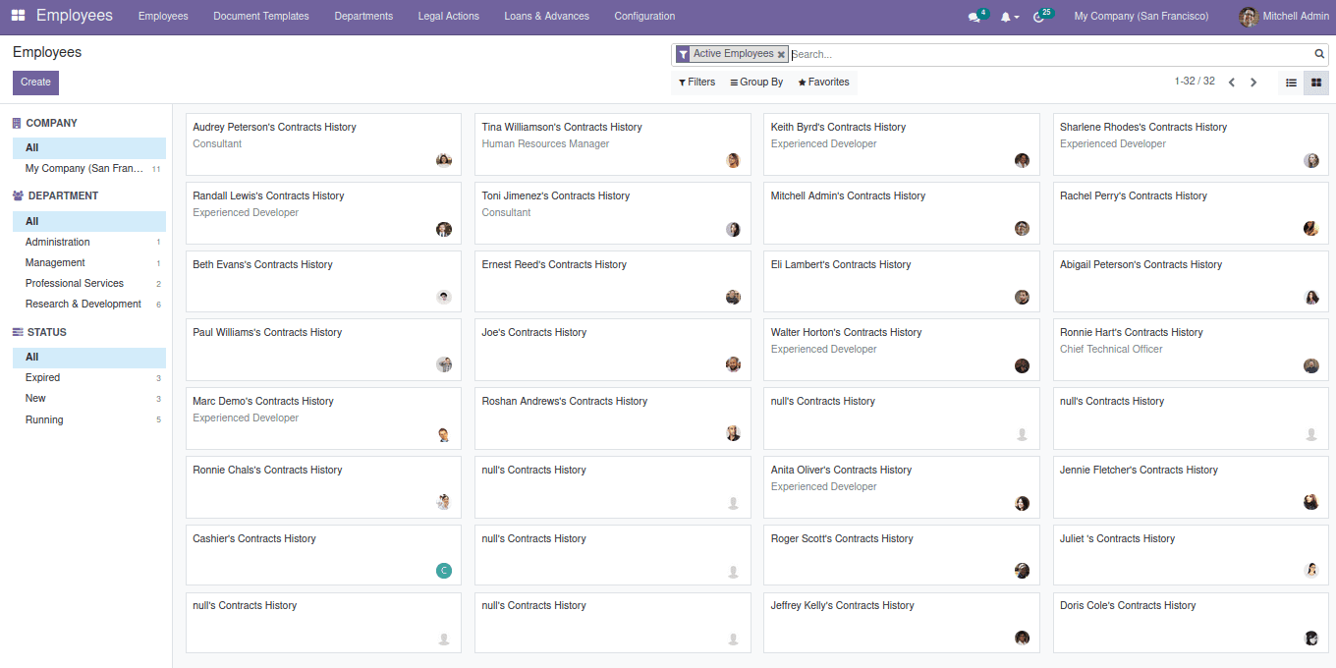Open the discuss messages icon
Screen dimensions: 1336x668
974,17
